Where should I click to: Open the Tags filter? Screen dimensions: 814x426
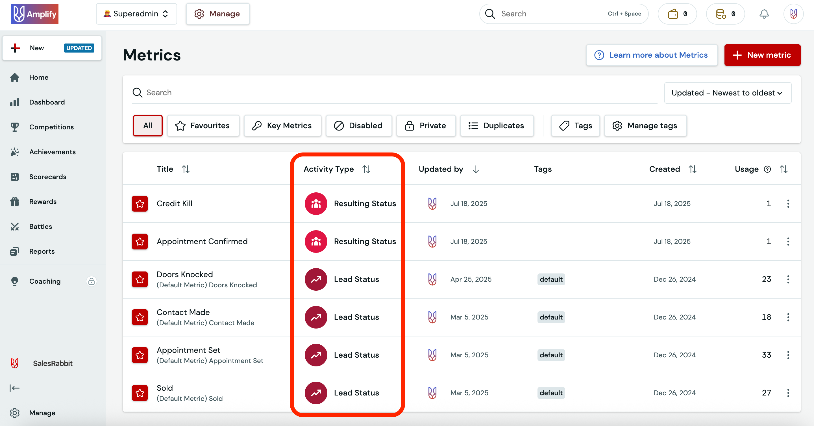coord(575,126)
